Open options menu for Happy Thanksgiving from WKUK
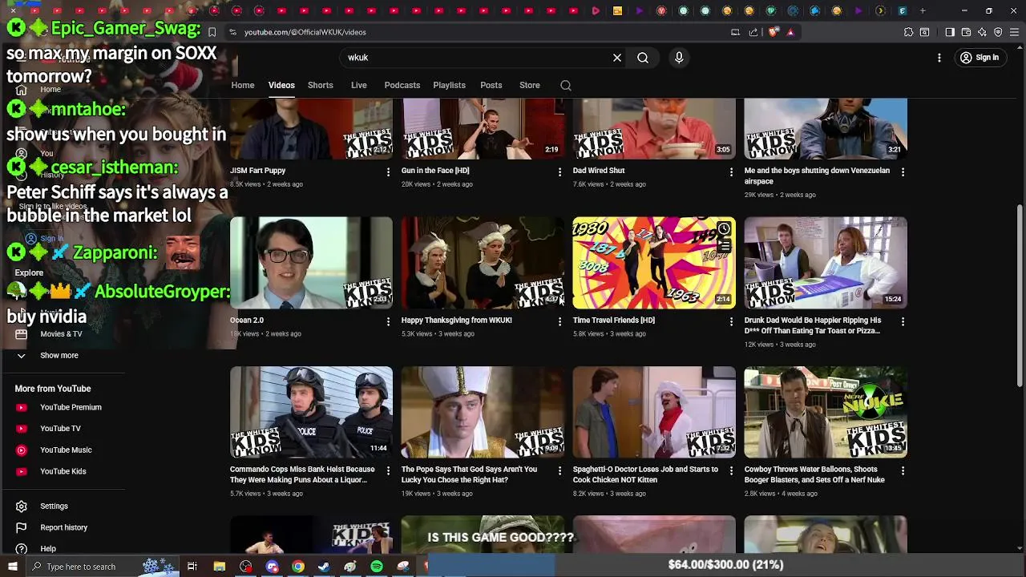The width and height of the screenshot is (1026, 577). coord(559,321)
